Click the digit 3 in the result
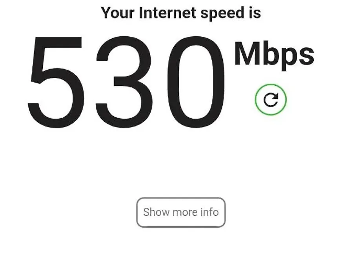The width and height of the screenshot is (362, 274). point(124,82)
